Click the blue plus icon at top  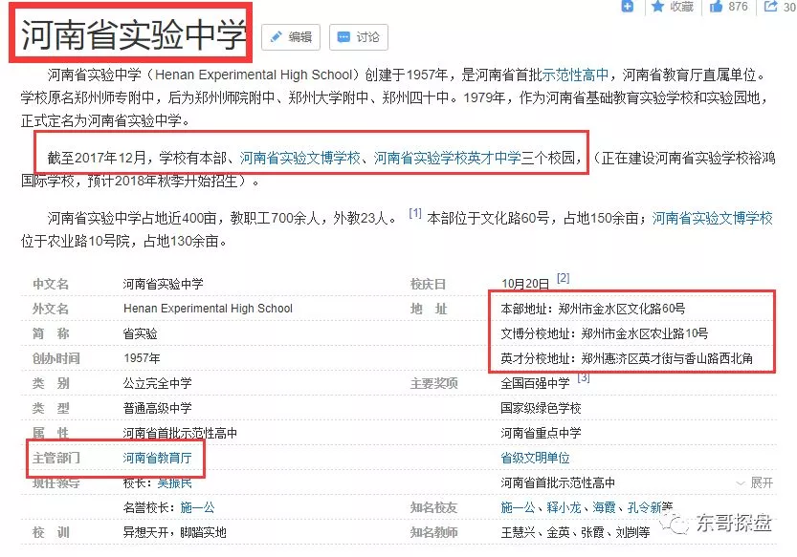[628, 7]
